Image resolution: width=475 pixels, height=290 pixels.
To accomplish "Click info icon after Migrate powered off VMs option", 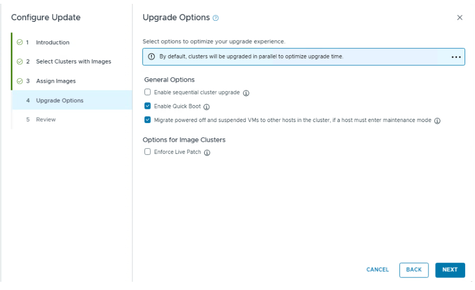I will point(437,121).
